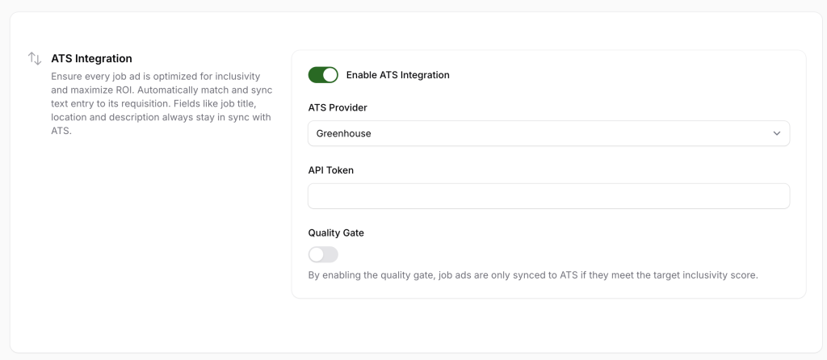Image resolution: width=827 pixels, height=360 pixels.
Task: Click the "Enable ATS Integration" label text
Action: tap(397, 75)
